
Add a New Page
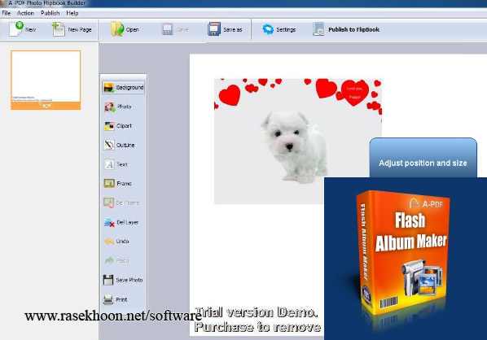tap(72, 29)
